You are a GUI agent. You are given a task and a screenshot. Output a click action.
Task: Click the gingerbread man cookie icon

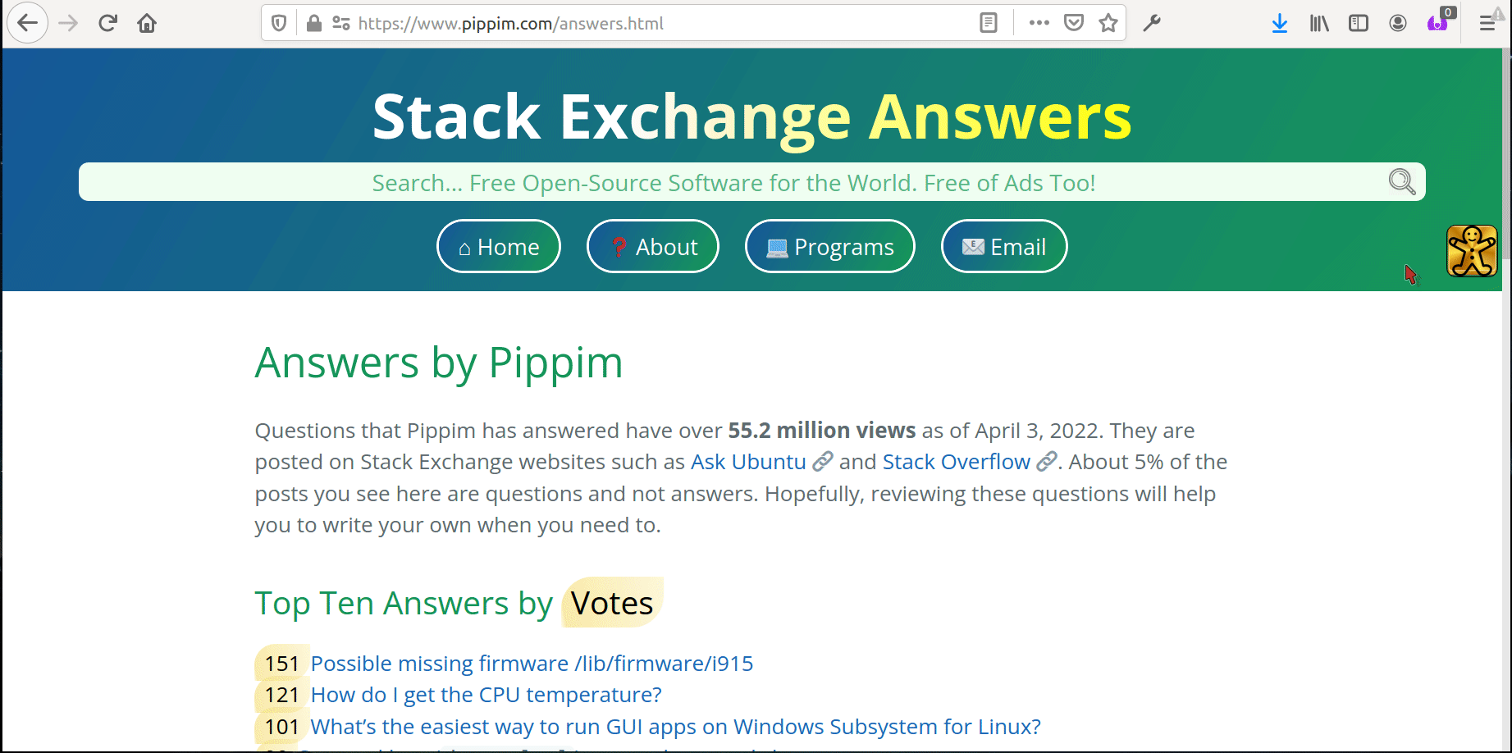pyautogui.click(x=1472, y=251)
